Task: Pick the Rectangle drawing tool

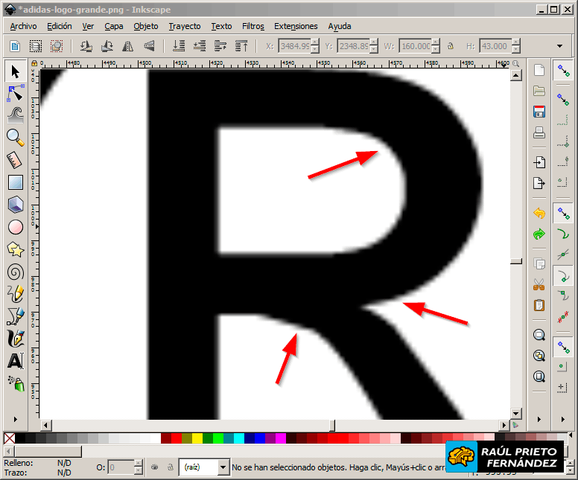Action: (15, 182)
